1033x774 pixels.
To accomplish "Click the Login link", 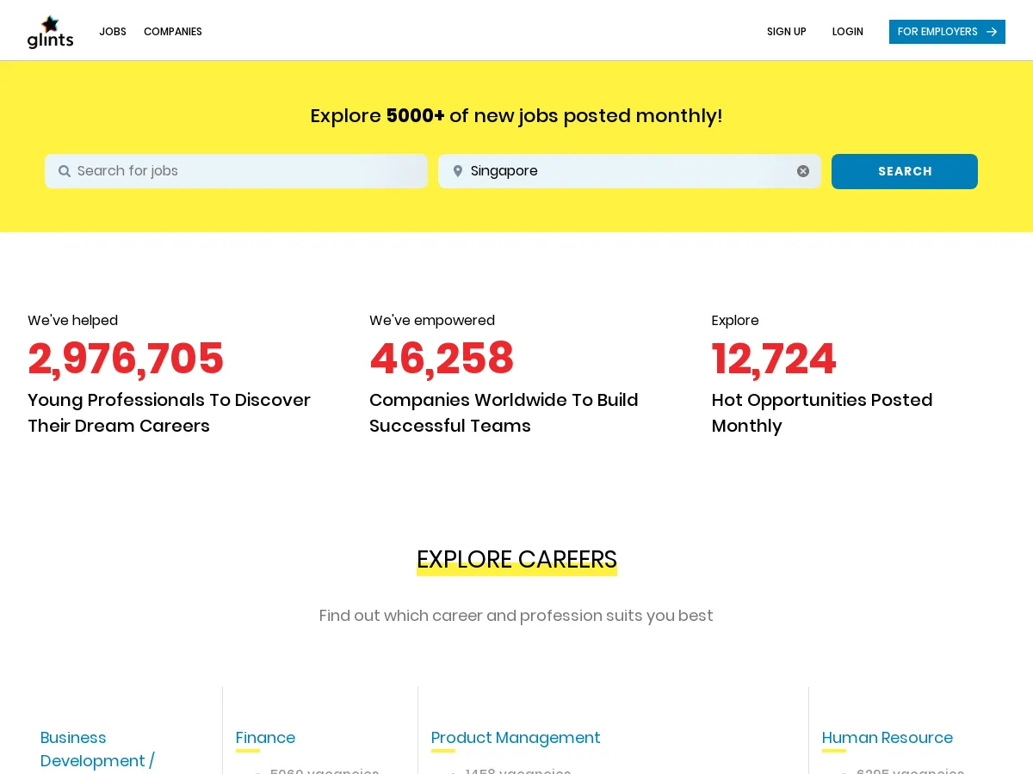I will coord(847,32).
